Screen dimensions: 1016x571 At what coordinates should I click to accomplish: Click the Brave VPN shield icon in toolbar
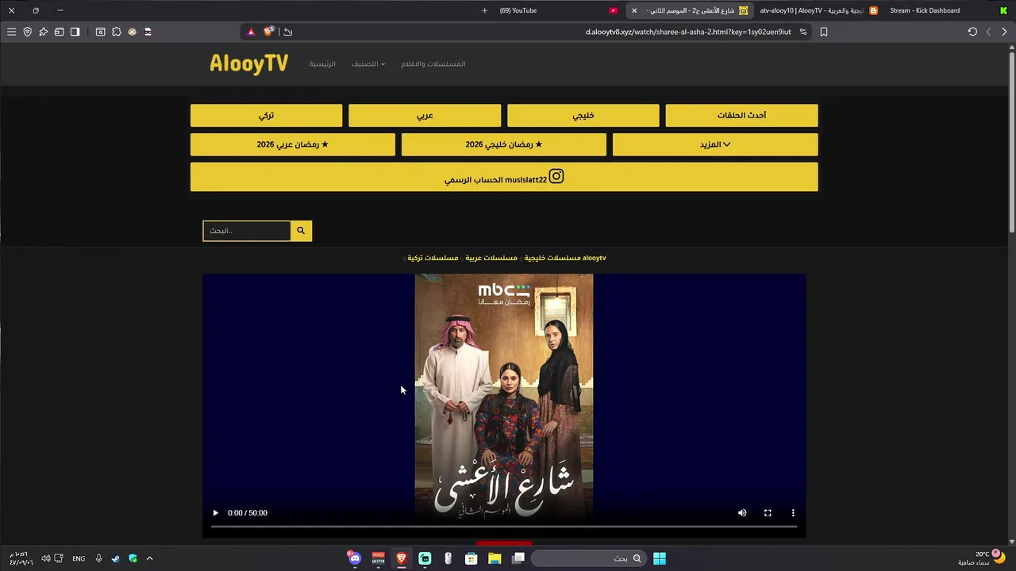(27, 32)
